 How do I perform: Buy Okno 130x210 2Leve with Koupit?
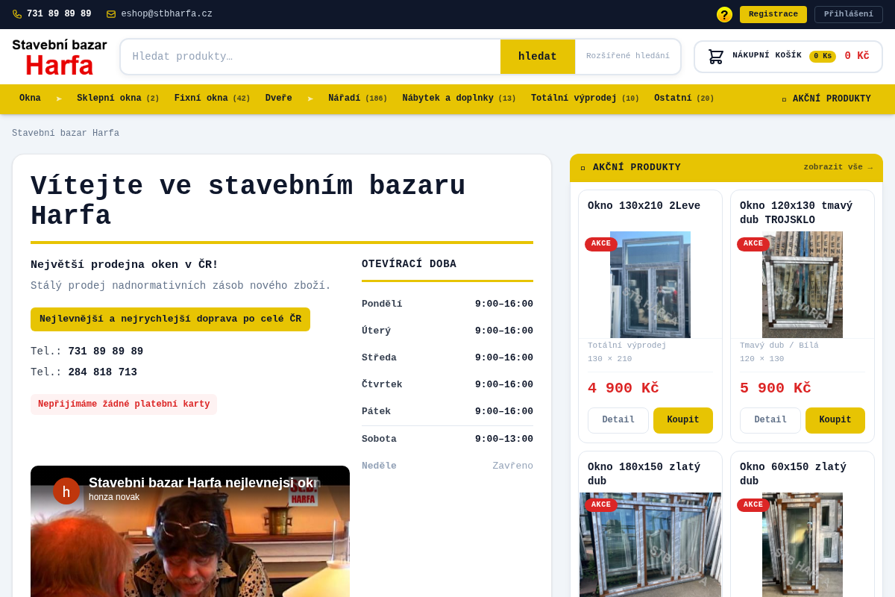coord(683,420)
